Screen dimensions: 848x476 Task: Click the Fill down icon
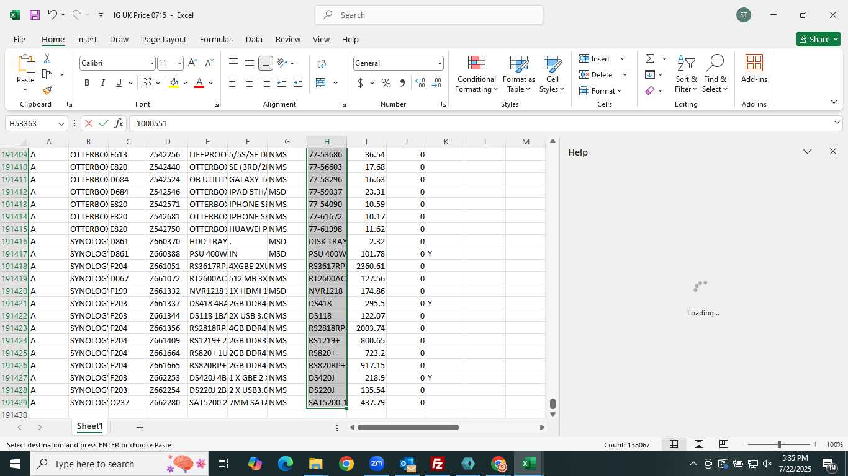650,75
